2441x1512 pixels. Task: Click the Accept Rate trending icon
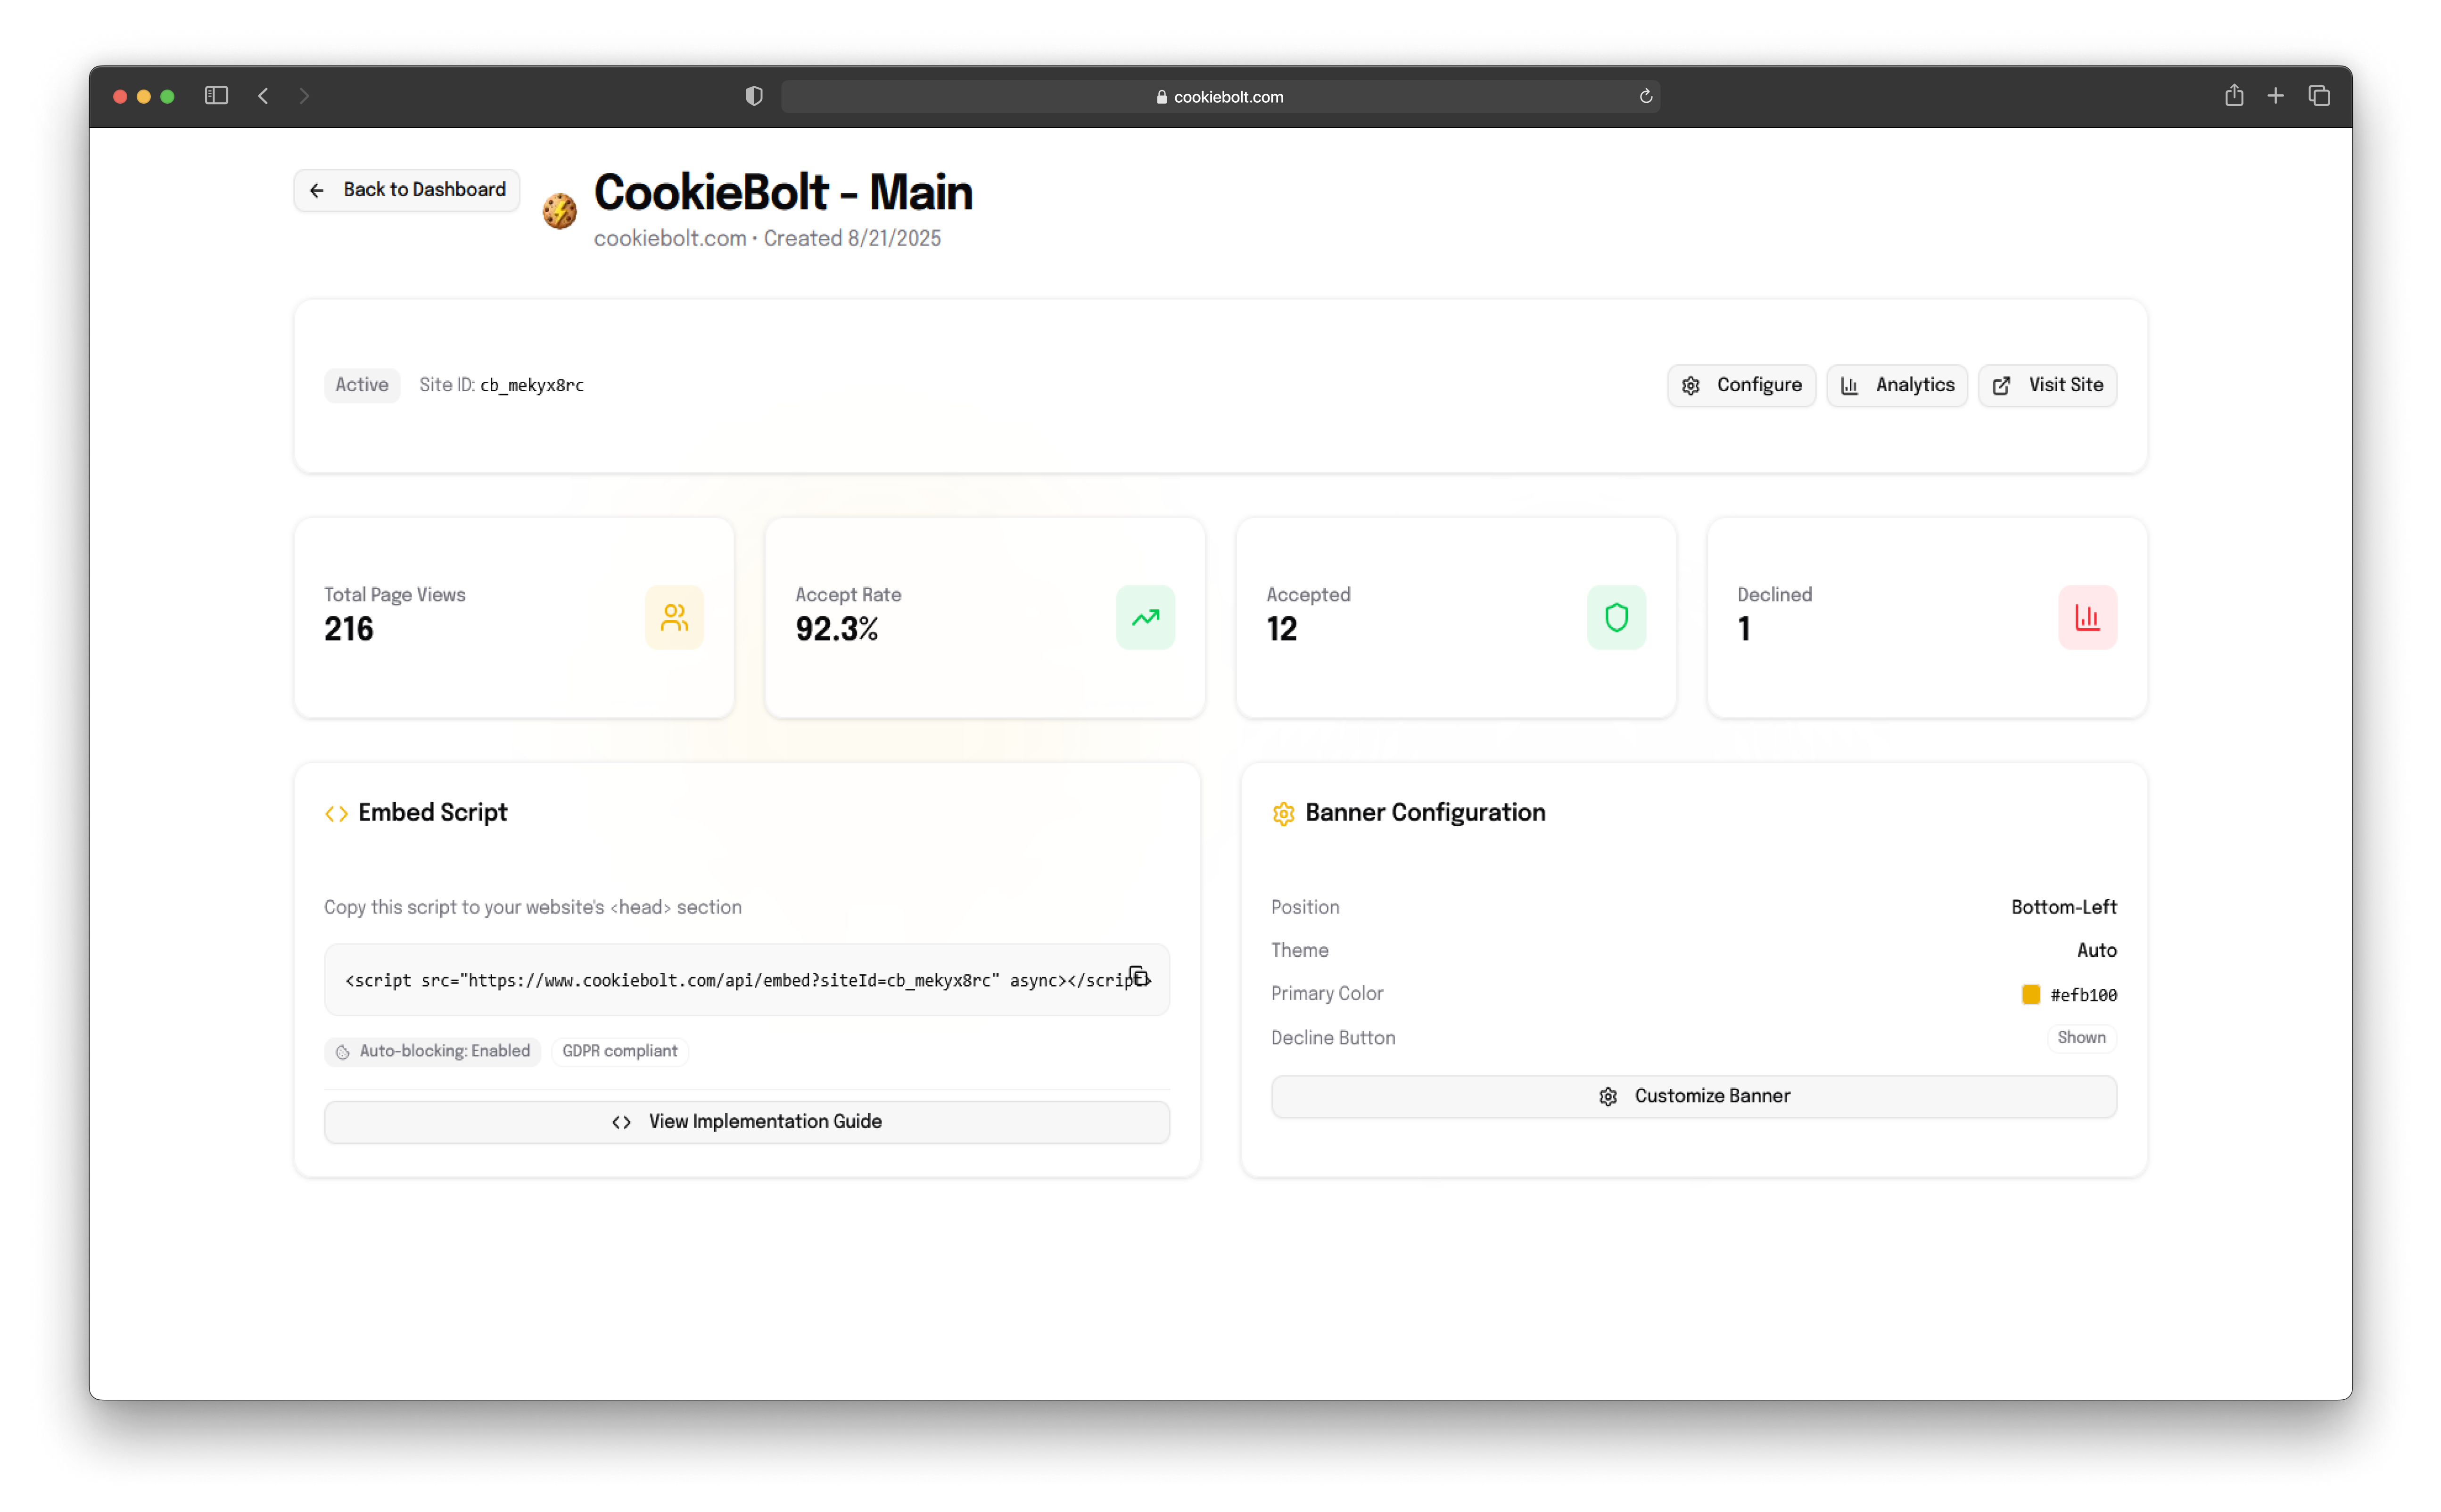1145,617
